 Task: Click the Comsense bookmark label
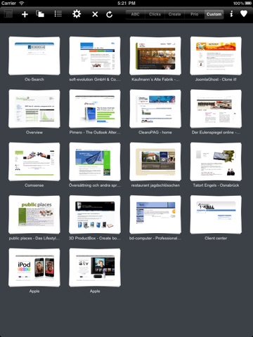34,185
